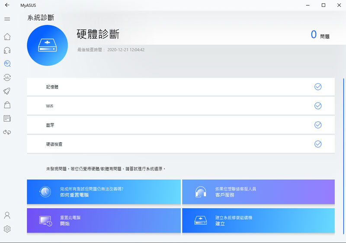Click the checkmark on the 記憶體 row
This screenshot has width=346, height=243.
318,86
